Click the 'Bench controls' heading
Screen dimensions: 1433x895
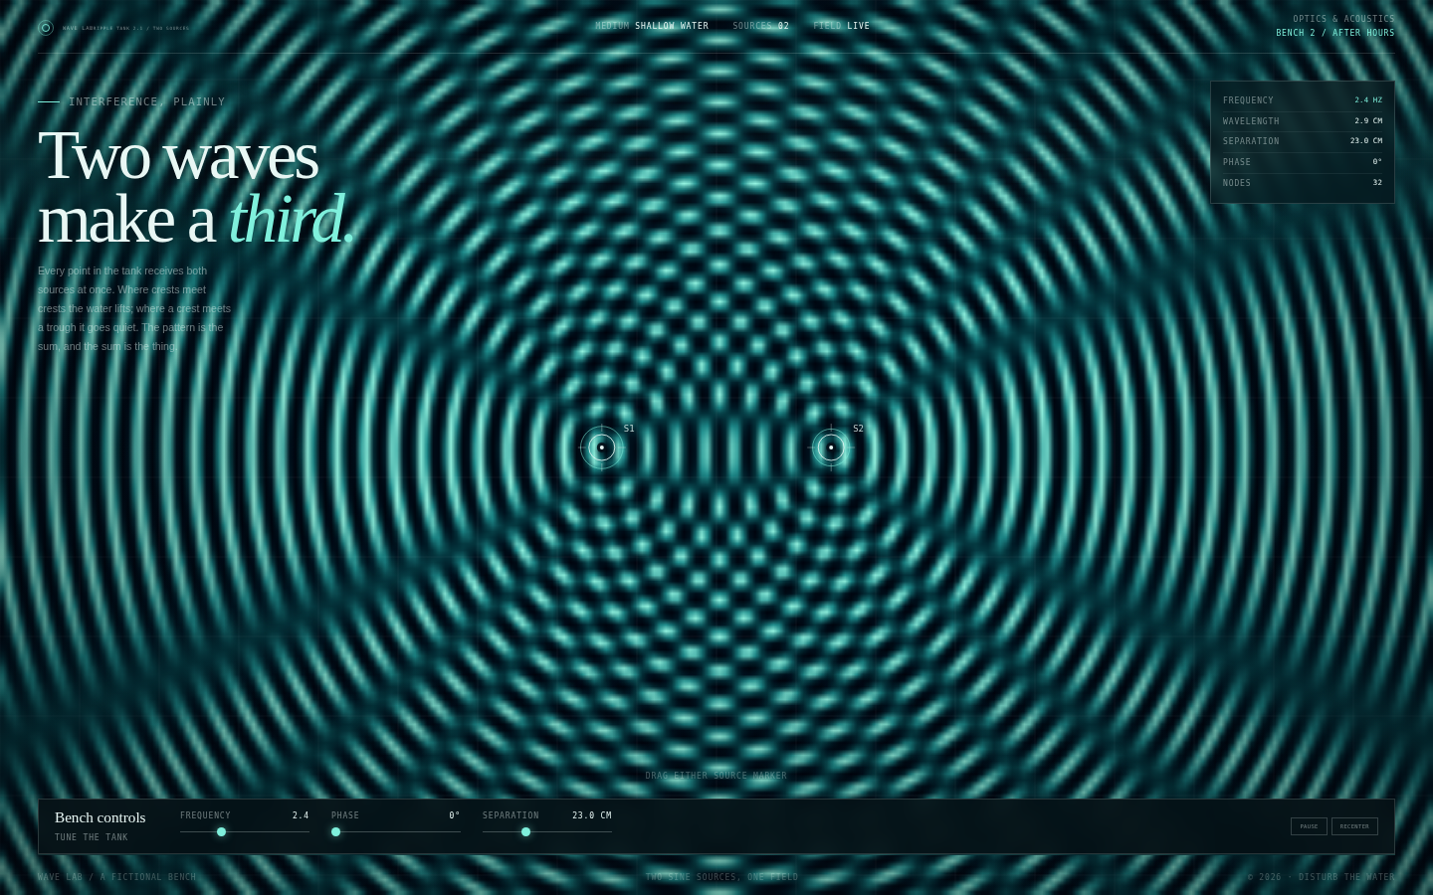[101, 817]
